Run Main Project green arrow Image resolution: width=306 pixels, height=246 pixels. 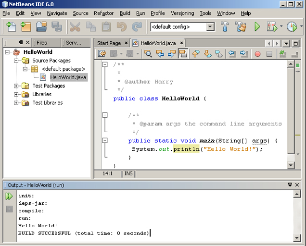point(257,27)
